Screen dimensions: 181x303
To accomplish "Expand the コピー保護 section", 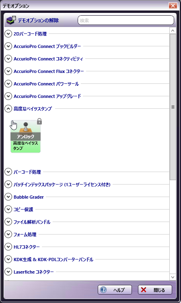I will [x=8, y=209].
